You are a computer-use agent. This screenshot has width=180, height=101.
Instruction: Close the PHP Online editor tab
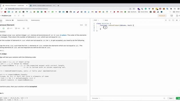click(x=54, y=6)
